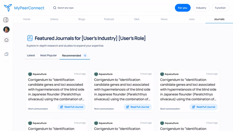Click Short communication label on right card
The width and height of the screenshot is (233, 131).
170,109
